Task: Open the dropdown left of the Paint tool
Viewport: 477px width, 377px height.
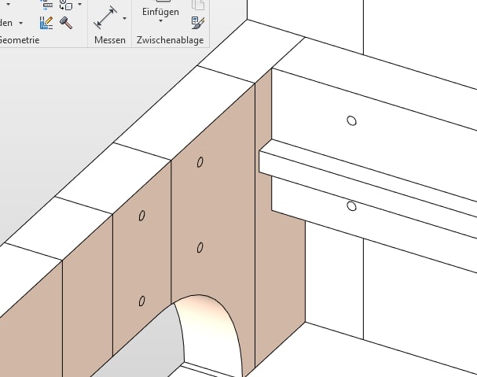Action: (20, 23)
